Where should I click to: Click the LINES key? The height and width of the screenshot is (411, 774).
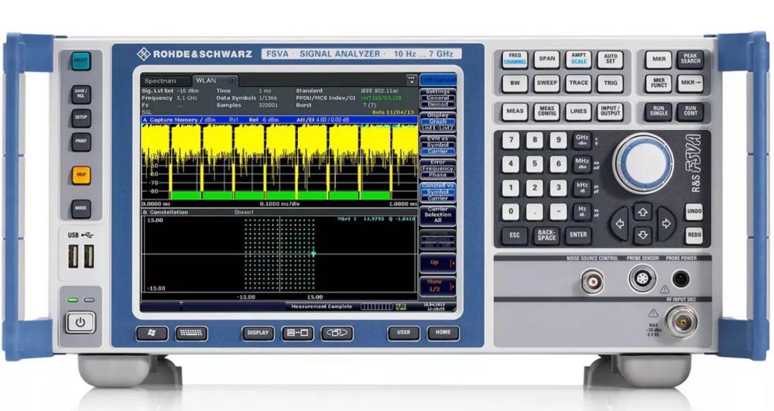click(578, 112)
